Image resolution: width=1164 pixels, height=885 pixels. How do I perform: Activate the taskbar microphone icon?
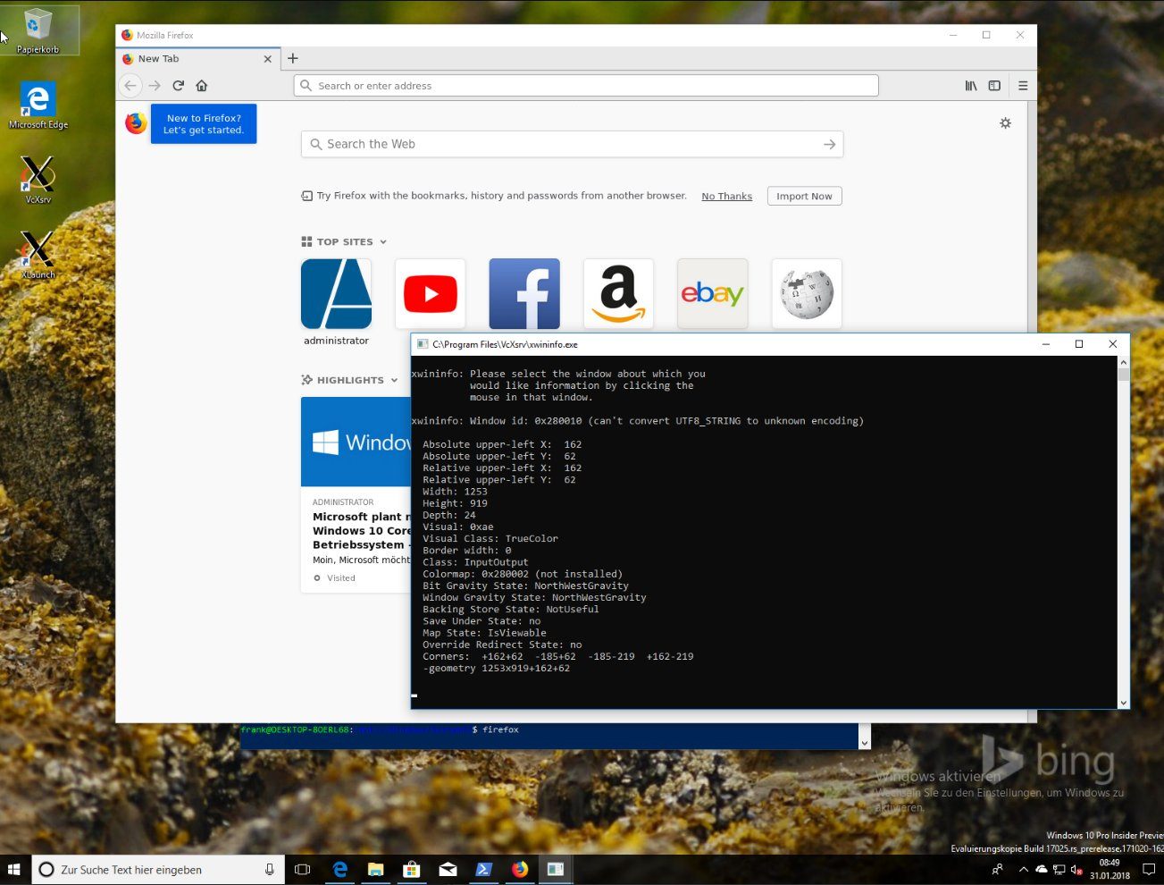(270, 869)
